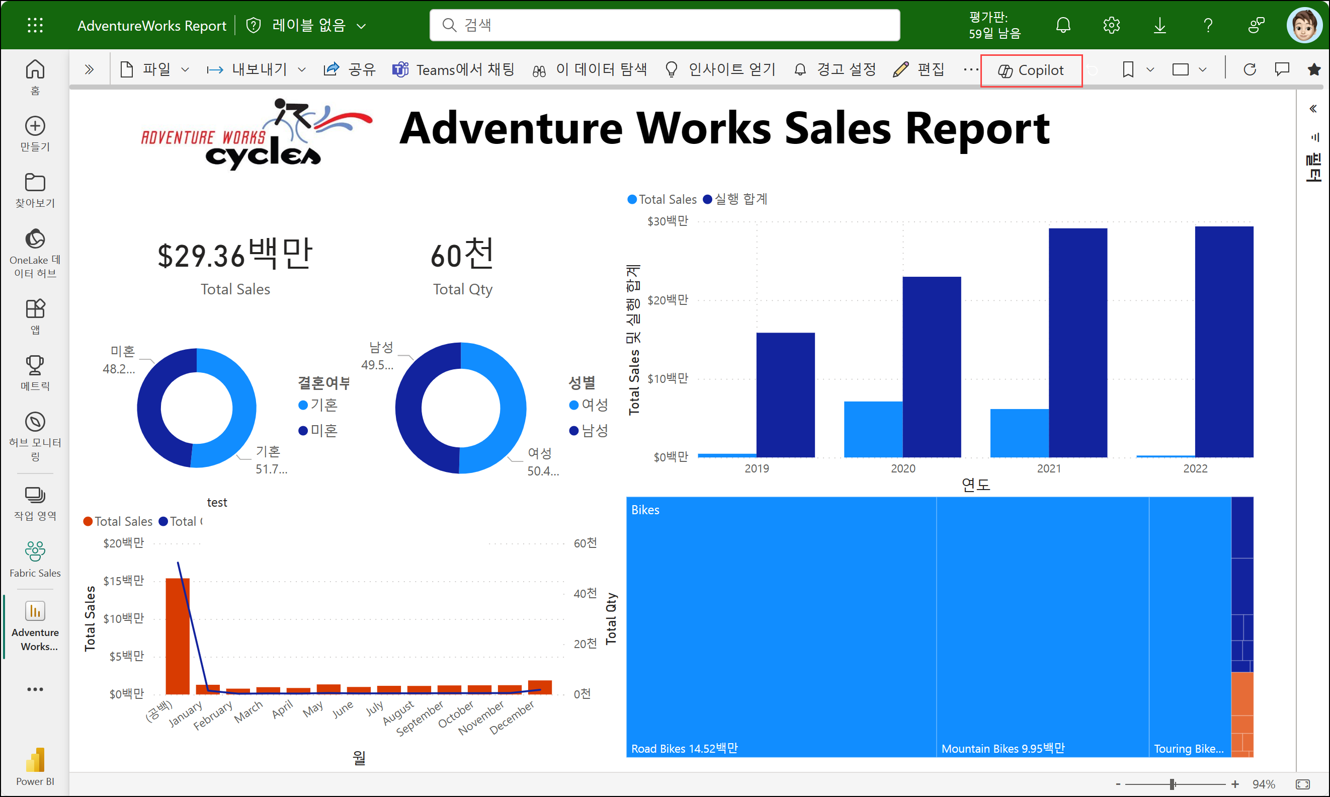Open the comments icon in toolbar
1330x797 pixels.
coord(1282,70)
